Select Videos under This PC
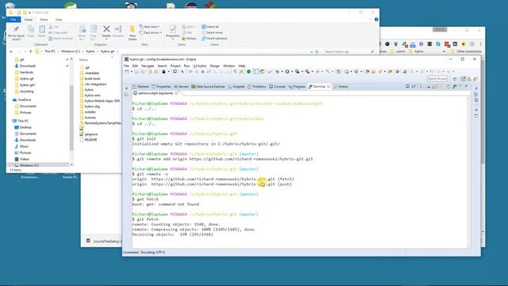Image resolution: width=508 pixels, height=286 pixels. tap(25, 159)
